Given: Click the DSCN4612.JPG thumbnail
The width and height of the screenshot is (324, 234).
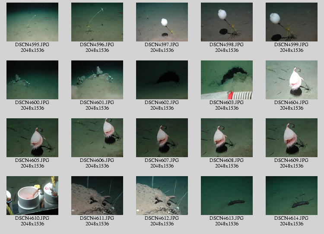Looking at the screenshot, I should [x=162, y=196].
